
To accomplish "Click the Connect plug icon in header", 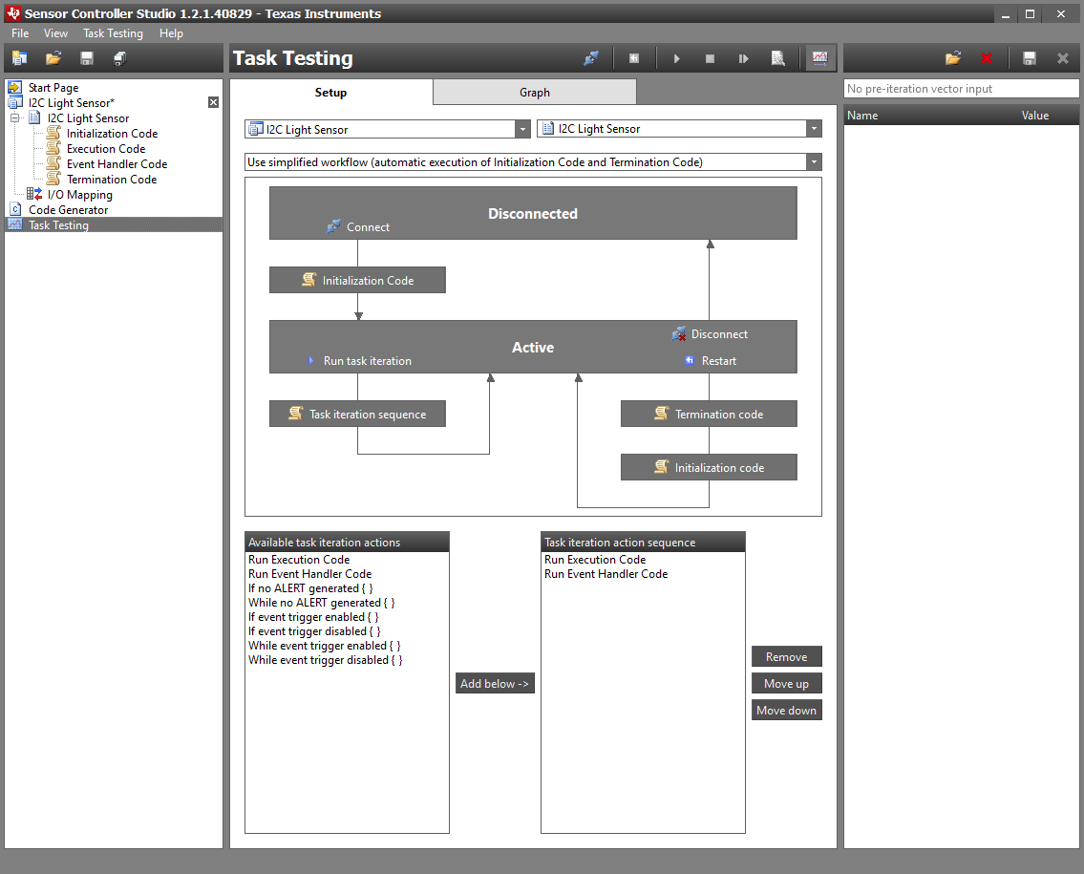I will click(591, 59).
